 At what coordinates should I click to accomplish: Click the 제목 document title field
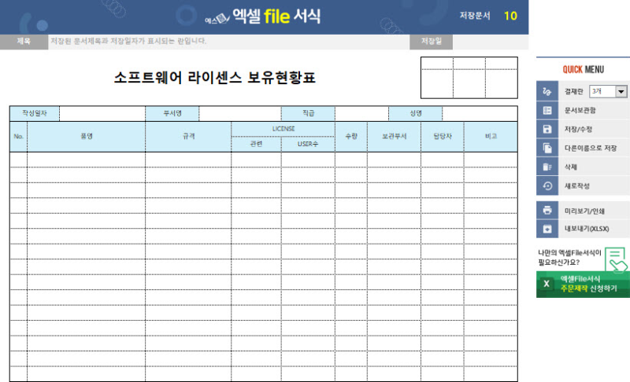[x=228, y=42]
